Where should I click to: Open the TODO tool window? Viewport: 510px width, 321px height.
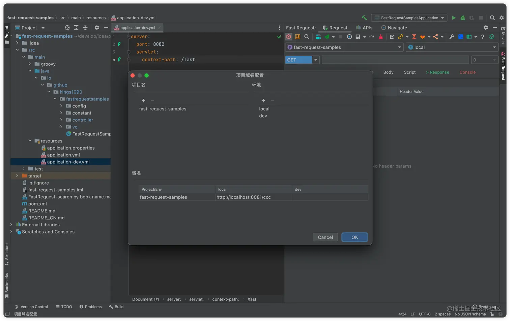pos(64,307)
